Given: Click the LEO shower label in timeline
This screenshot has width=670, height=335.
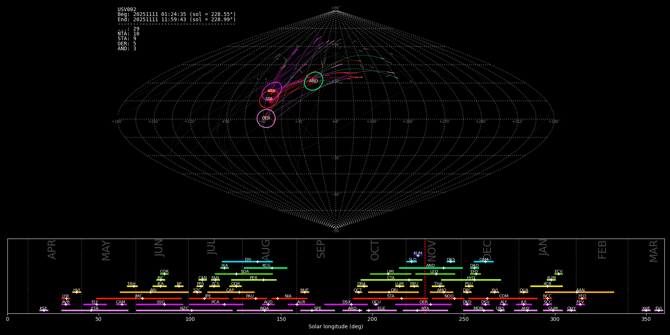Looking at the screenshot, I should [434, 272].
